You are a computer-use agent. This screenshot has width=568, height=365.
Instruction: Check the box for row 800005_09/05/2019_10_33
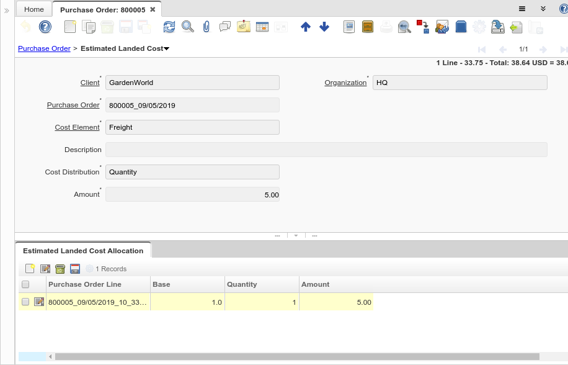[25, 302]
